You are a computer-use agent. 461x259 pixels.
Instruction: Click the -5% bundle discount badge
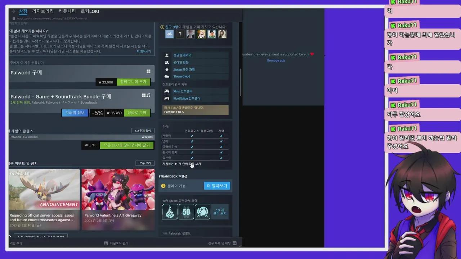pyautogui.click(x=97, y=113)
